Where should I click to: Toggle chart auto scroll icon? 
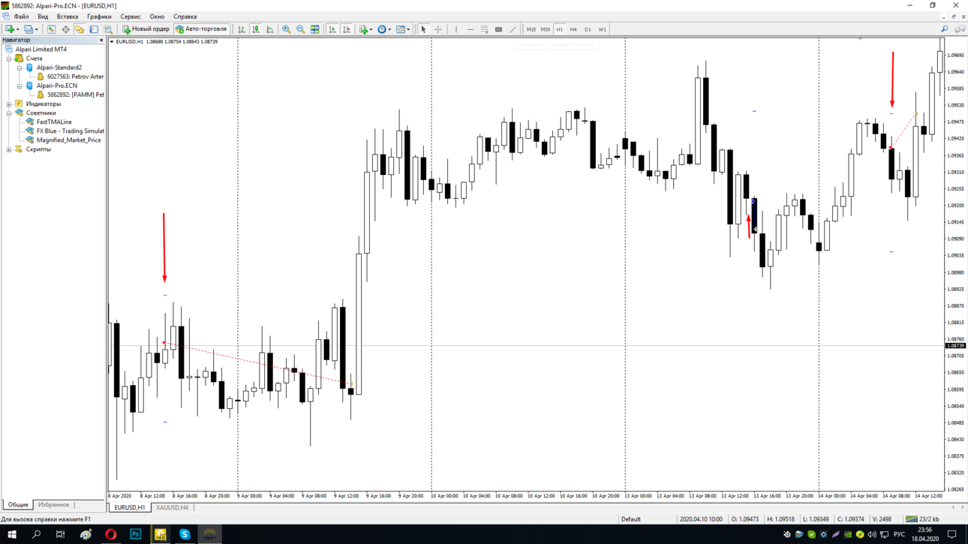(x=332, y=29)
